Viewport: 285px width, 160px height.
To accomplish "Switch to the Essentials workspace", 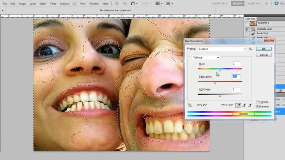I will click(220, 4).
